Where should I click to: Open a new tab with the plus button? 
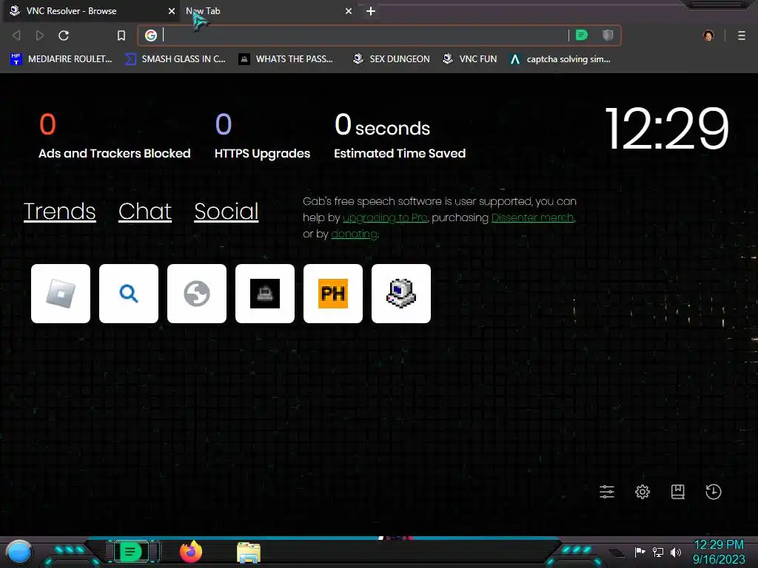coord(371,10)
